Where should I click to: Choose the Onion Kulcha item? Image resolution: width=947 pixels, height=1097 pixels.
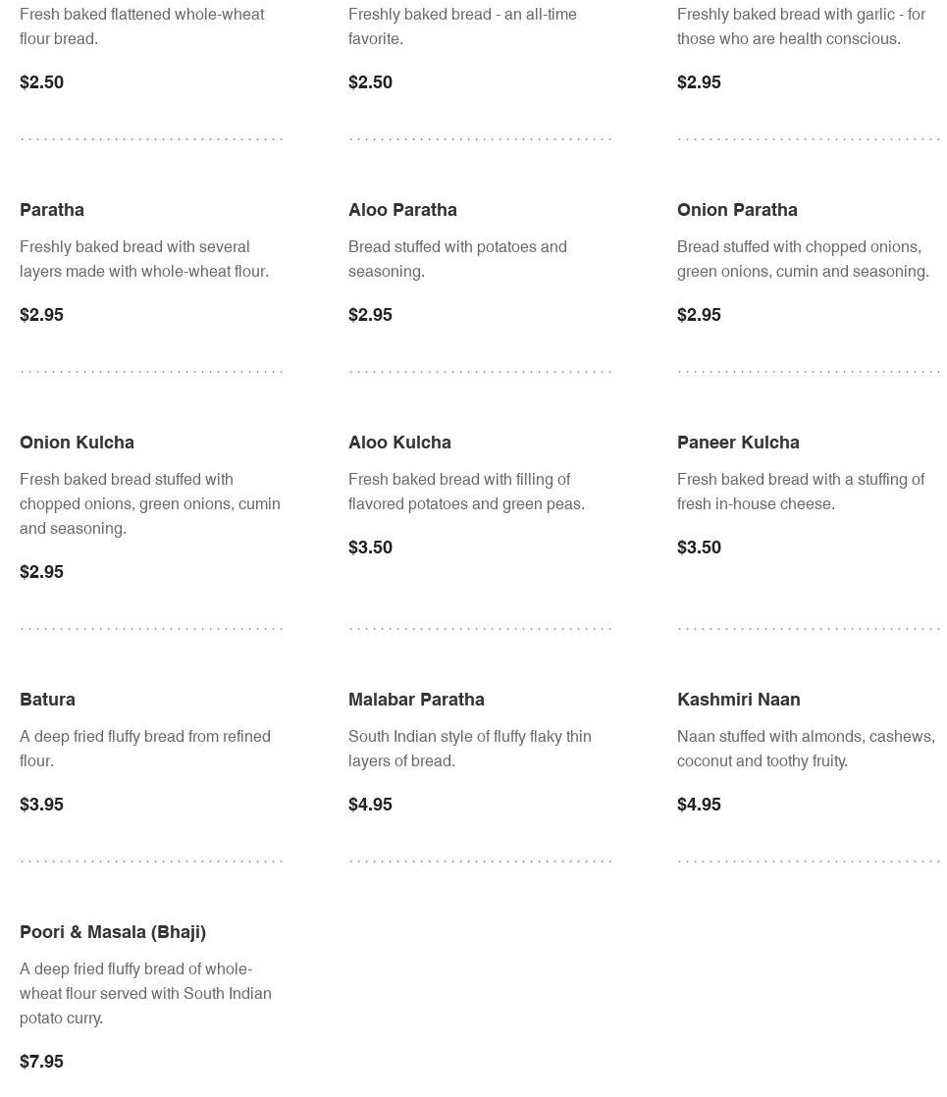coord(77,443)
